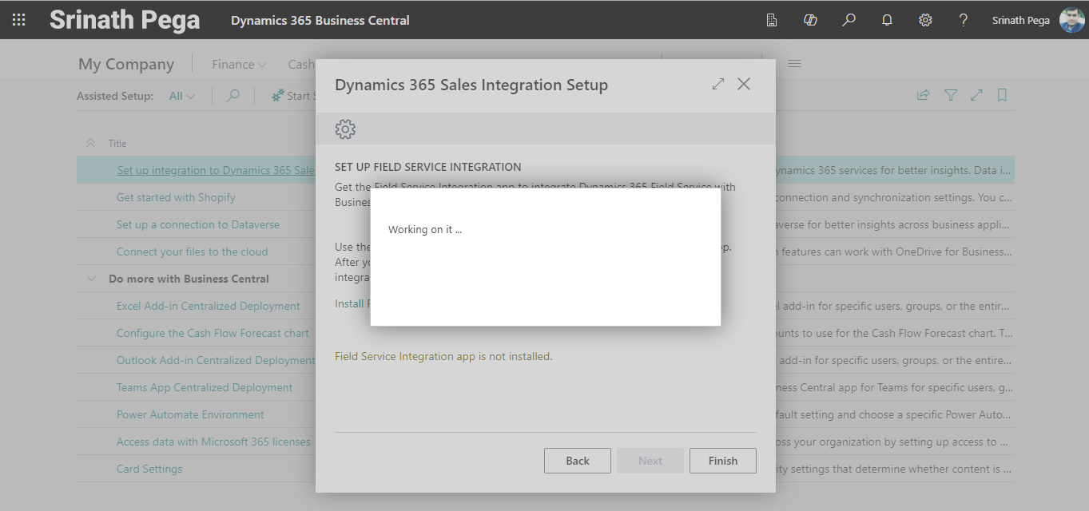Click the Back button in the wizard

click(577, 461)
